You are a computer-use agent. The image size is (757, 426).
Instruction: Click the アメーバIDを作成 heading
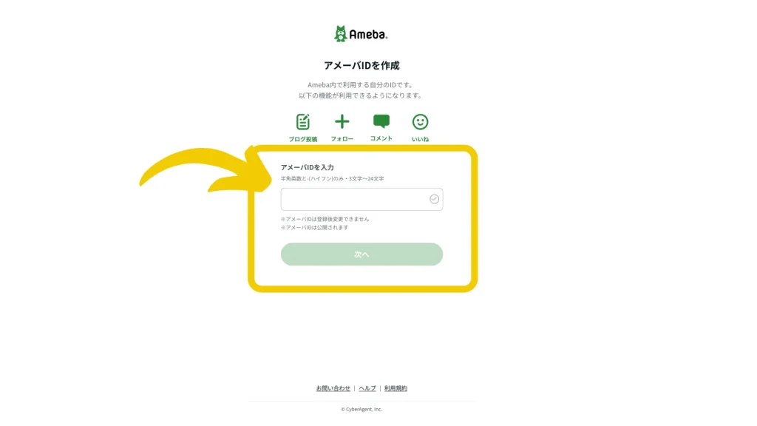point(361,65)
